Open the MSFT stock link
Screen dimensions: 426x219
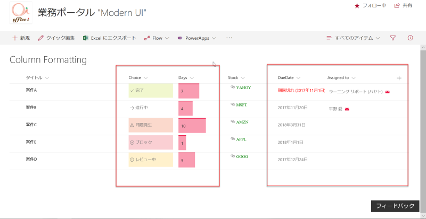coord(242,105)
